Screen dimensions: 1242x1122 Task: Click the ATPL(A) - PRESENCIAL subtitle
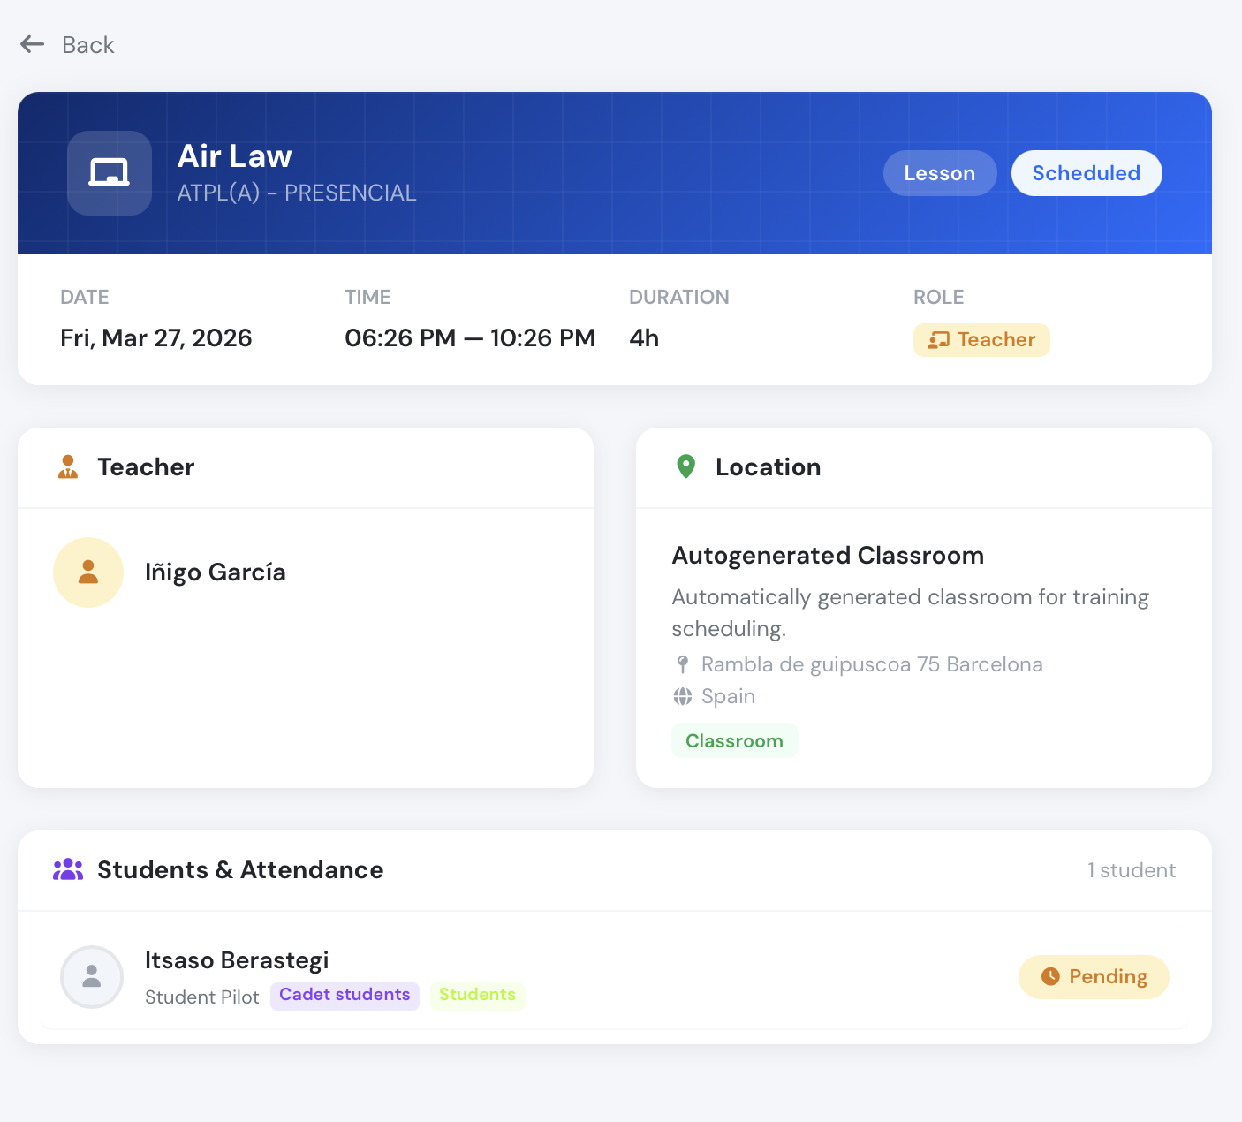coord(297,193)
